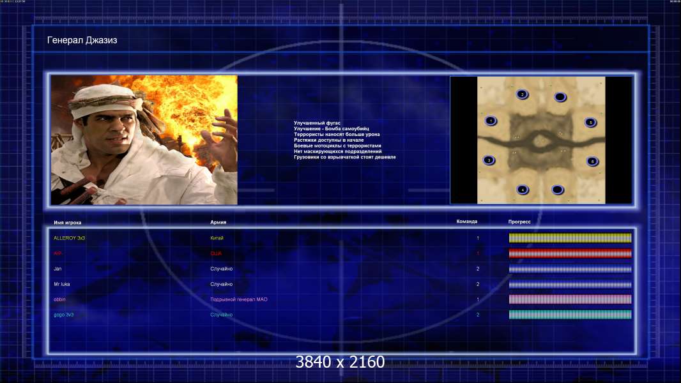Image resolution: width=681 pixels, height=383 pixels.
Task: Click the line Боевые мотоциклы с террористами
Action: (x=337, y=146)
